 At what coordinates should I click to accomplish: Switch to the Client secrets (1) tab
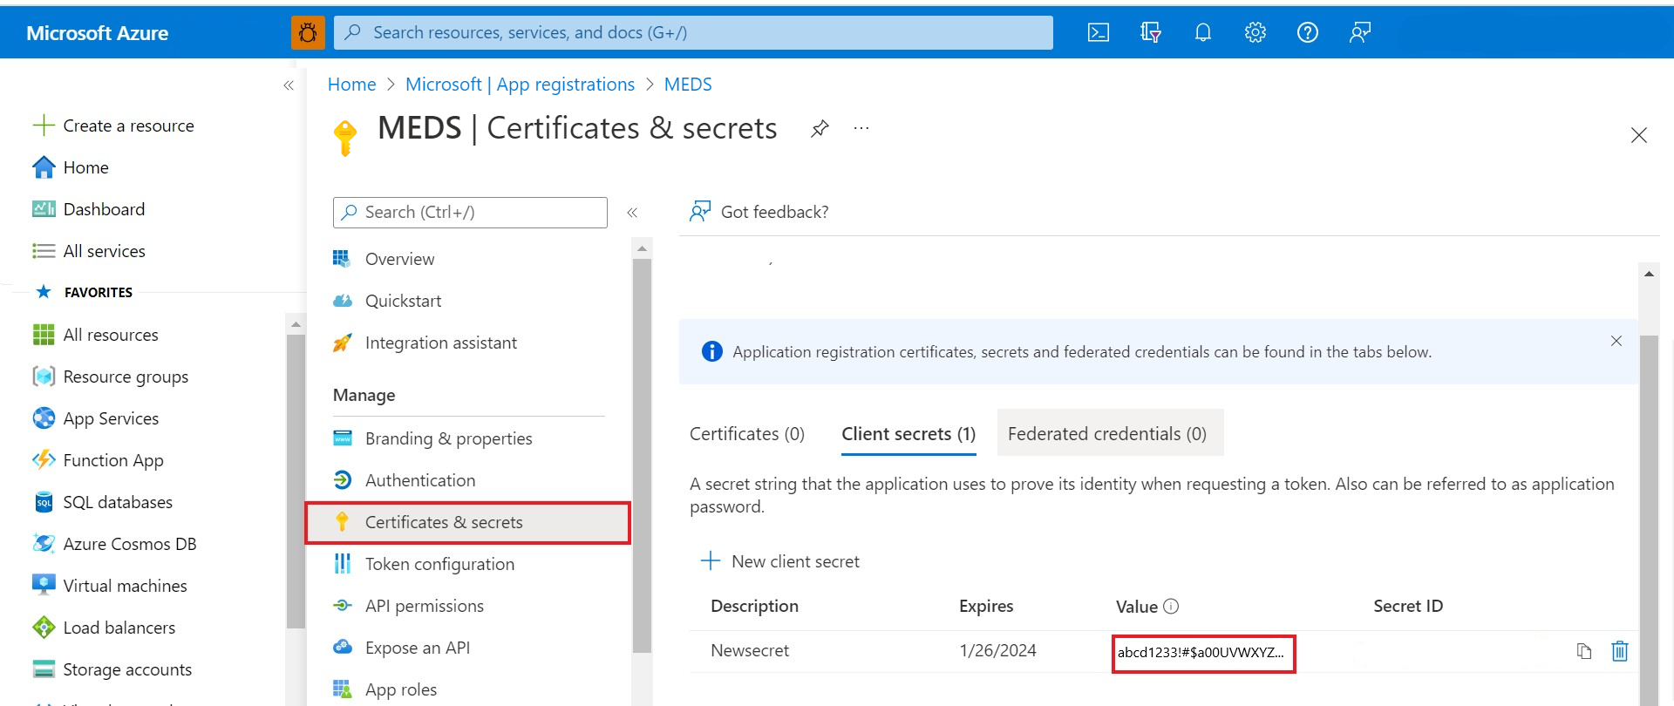click(x=908, y=433)
